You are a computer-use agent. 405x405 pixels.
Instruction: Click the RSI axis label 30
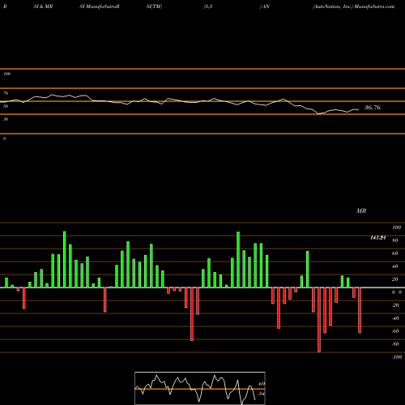[x=6, y=119]
